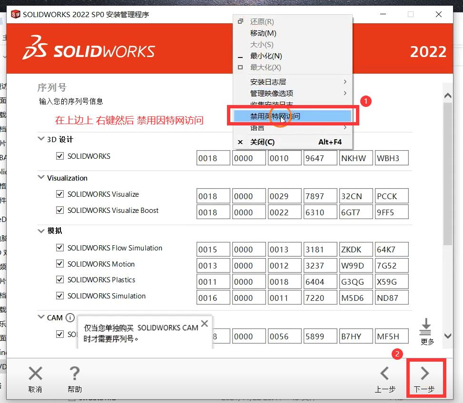The width and height of the screenshot is (463, 403).
Task: Click the CAM info circle icon
Action: (70, 317)
